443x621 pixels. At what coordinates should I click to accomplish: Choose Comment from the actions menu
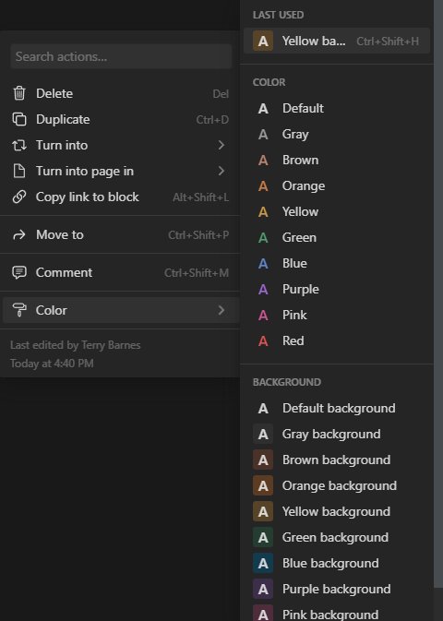click(121, 272)
